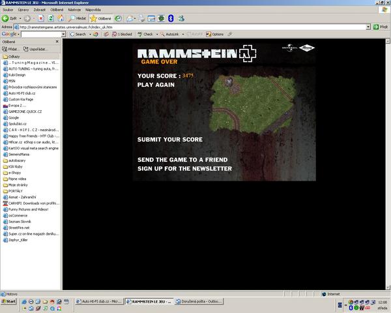Click Google toolbar Search button
Image resolution: width=391 pixels, height=313 pixels.
click(78, 34)
